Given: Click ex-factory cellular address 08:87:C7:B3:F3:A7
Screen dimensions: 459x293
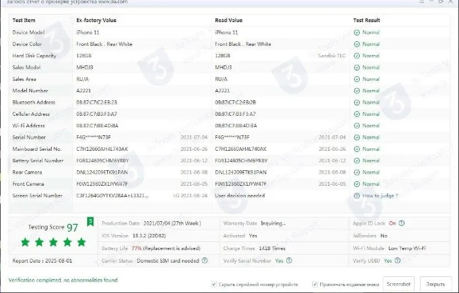Looking at the screenshot, I should pyautogui.click(x=96, y=114).
